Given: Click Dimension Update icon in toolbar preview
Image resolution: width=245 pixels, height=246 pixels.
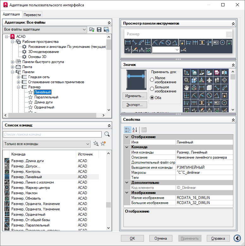Looking at the screenshot, I should 148,50.
